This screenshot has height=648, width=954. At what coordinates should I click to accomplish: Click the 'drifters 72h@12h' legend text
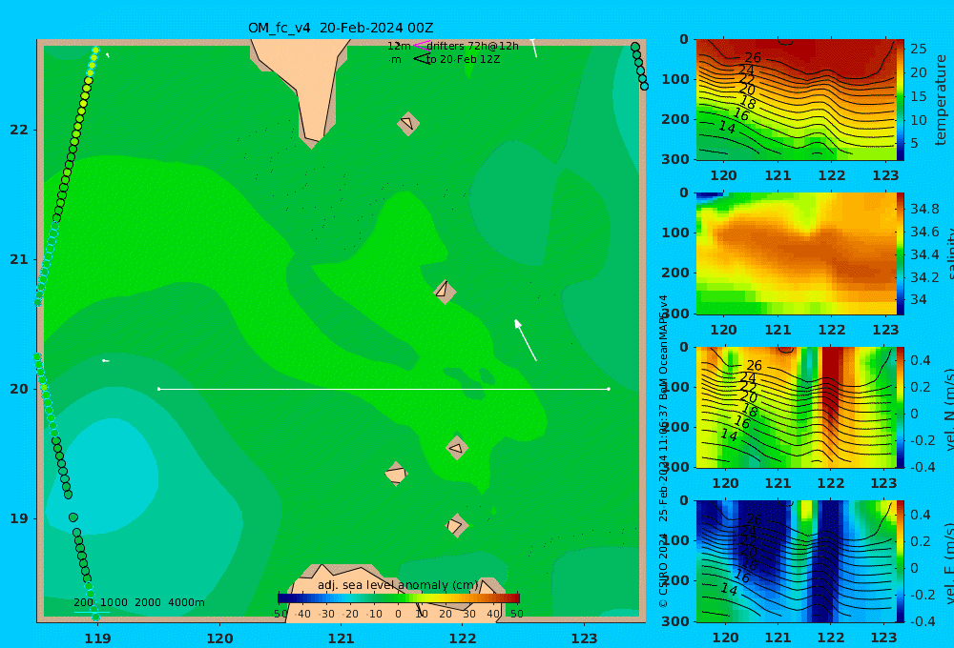point(473,46)
